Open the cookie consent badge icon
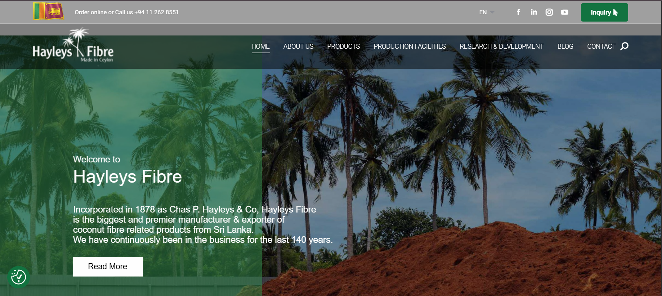The width and height of the screenshot is (662, 296). click(18, 277)
